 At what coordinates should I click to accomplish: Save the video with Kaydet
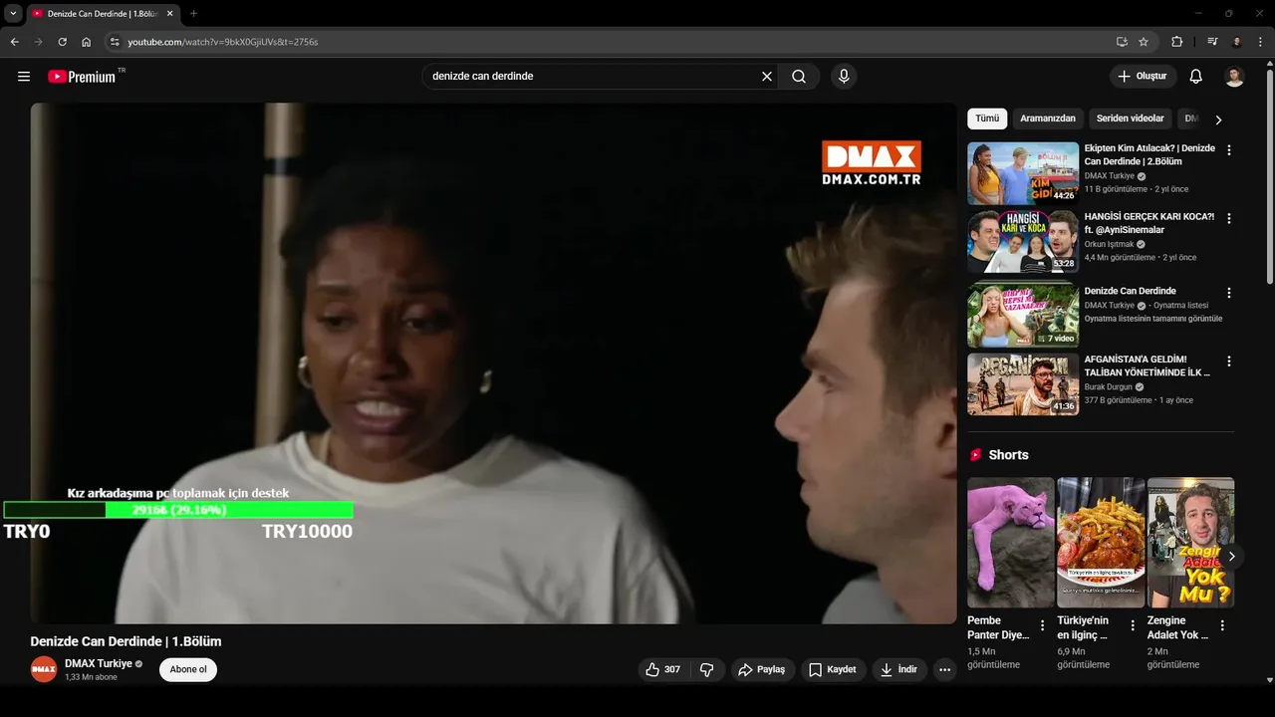click(833, 670)
